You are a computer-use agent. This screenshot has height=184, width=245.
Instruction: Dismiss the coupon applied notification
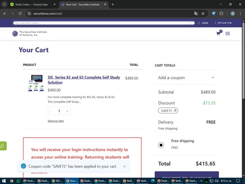(x=124, y=166)
